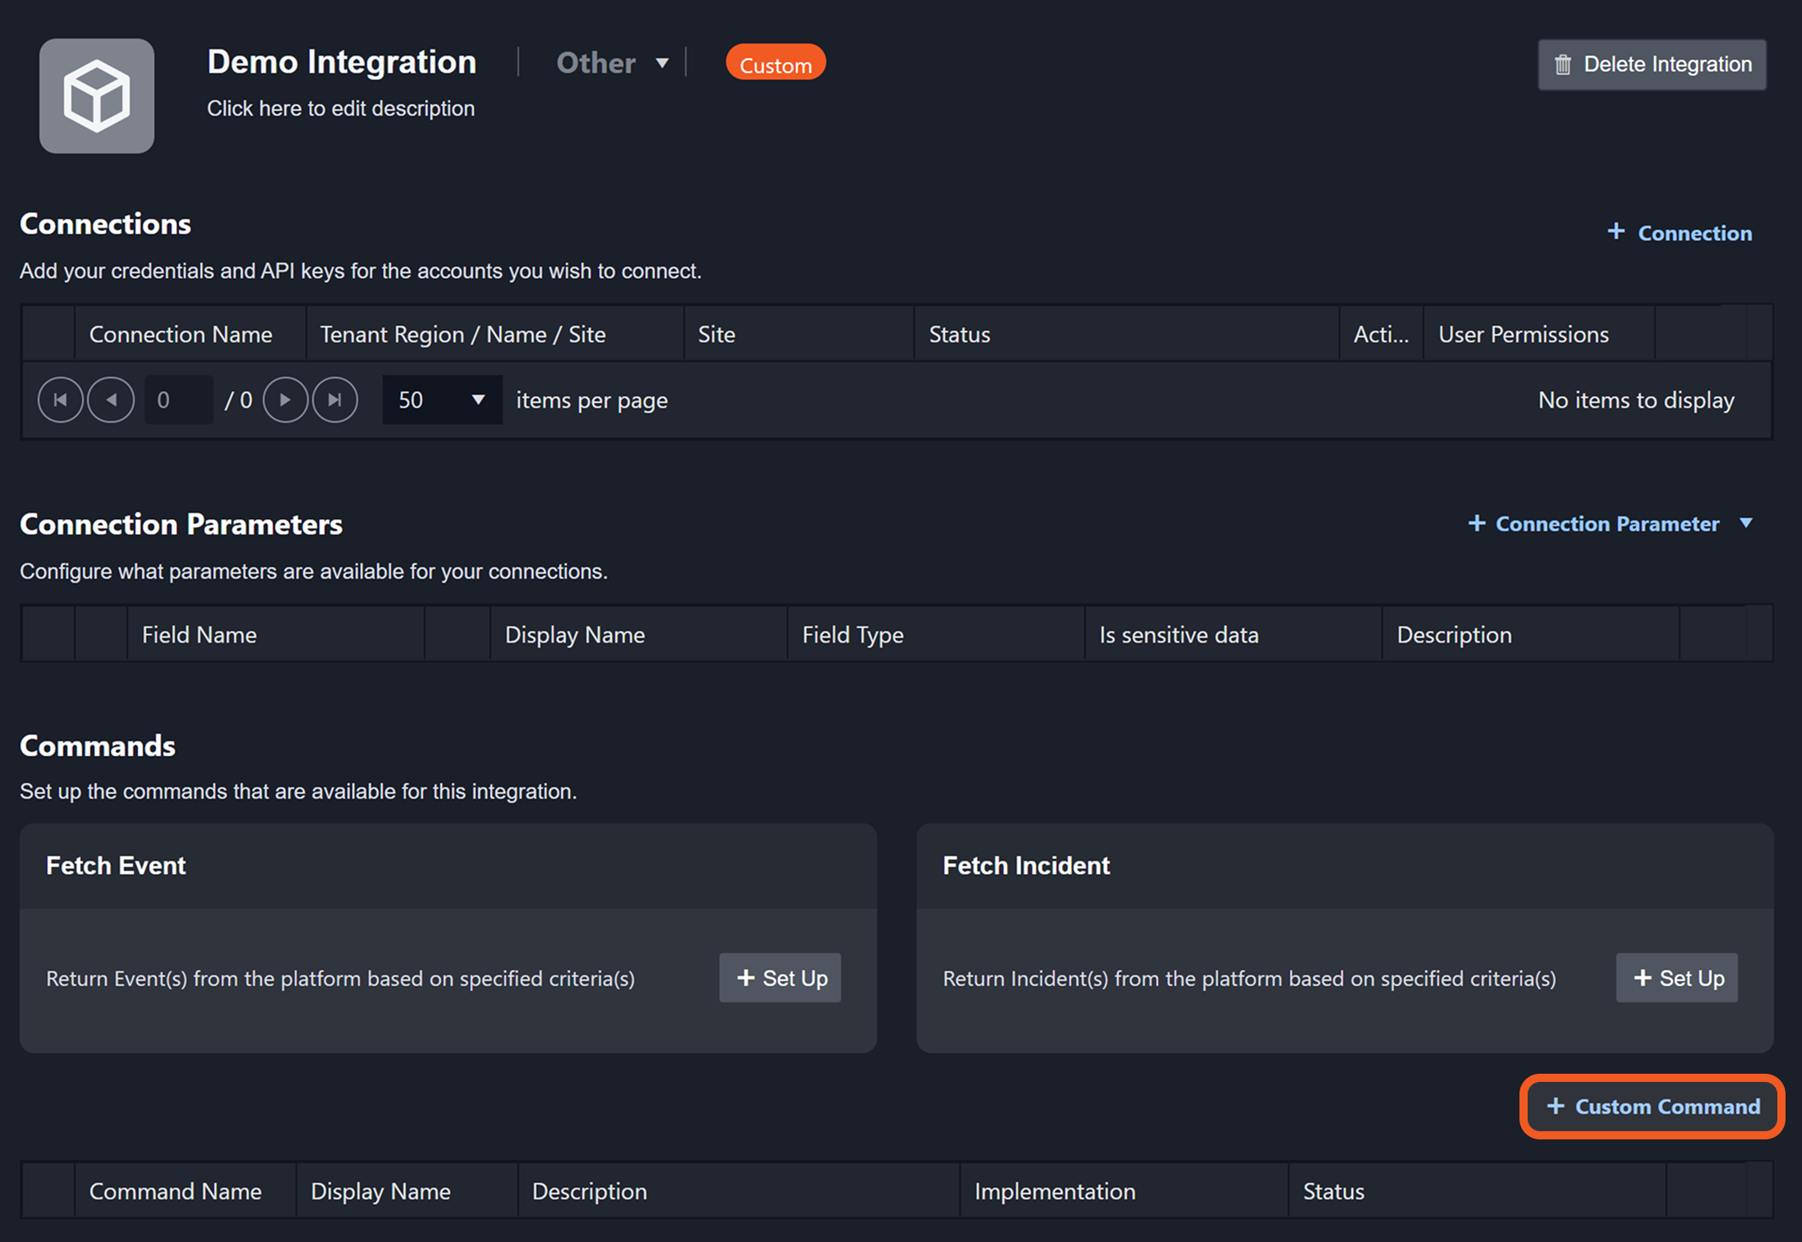Set up the Fetch Event command
Screen dimensions: 1802x1242
[x=780, y=978]
